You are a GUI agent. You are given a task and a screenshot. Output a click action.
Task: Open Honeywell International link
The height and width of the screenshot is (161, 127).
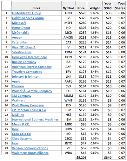pyautogui.click(x=29, y=57)
